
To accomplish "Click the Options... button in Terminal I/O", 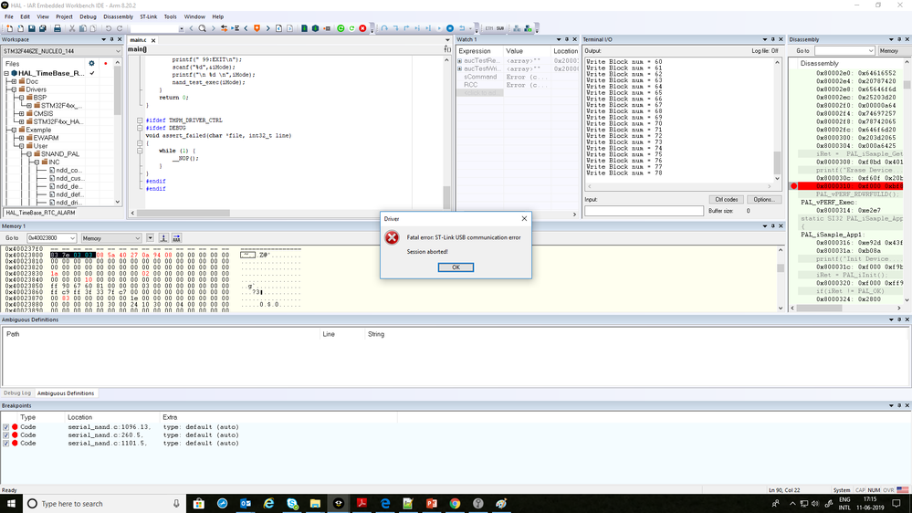I will pos(764,200).
